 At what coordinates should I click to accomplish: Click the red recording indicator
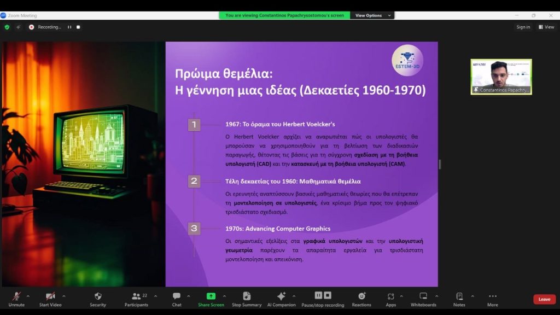[x=31, y=27]
